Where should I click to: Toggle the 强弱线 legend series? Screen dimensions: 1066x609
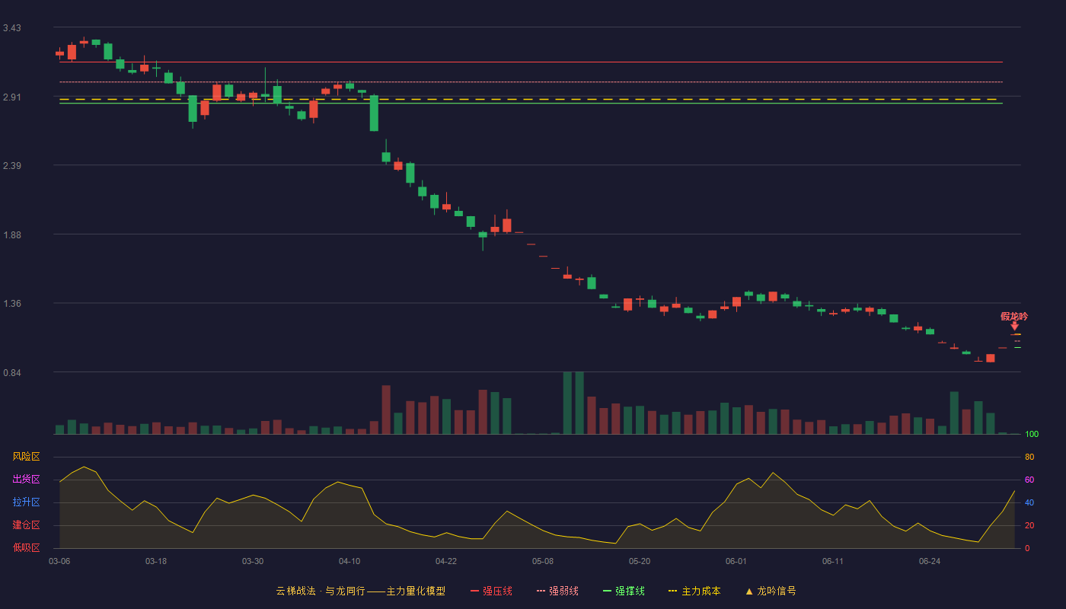tap(563, 591)
